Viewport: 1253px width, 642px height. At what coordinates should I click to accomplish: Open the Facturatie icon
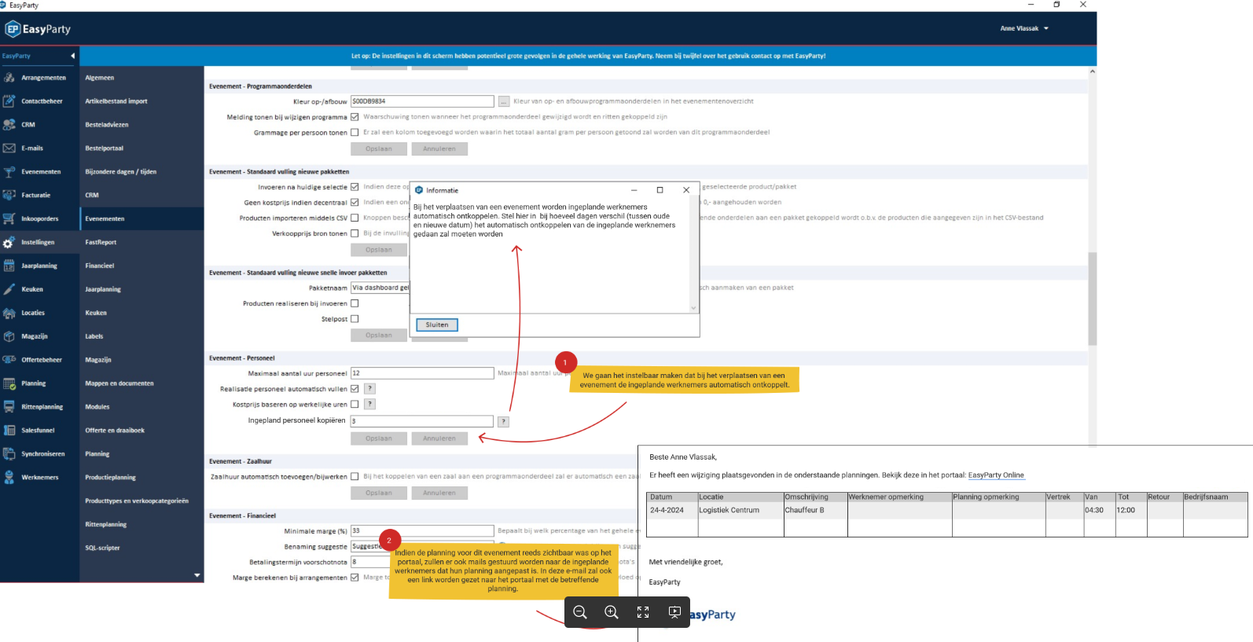[x=9, y=195]
